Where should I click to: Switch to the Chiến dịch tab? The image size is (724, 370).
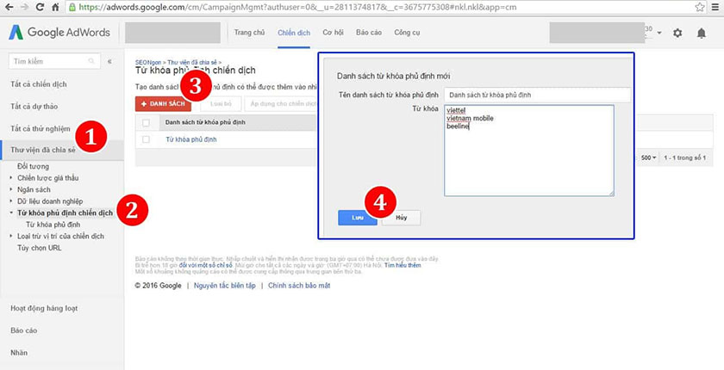point(294,33)
